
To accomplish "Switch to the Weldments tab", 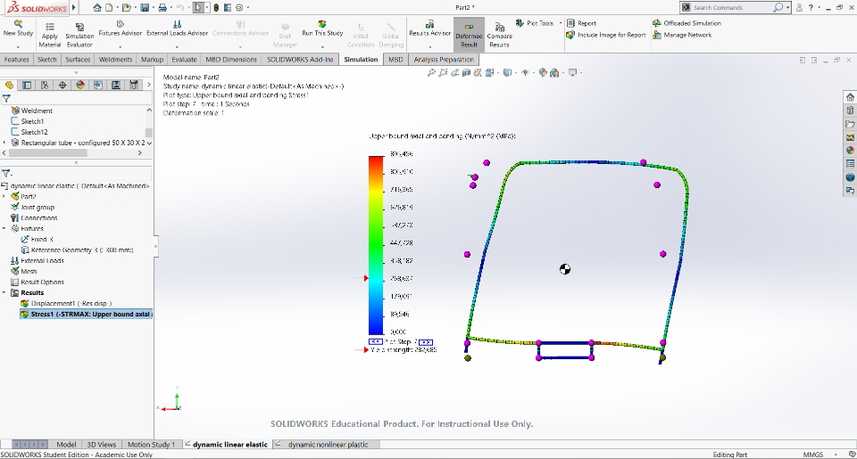I will (x=115, y=60).
